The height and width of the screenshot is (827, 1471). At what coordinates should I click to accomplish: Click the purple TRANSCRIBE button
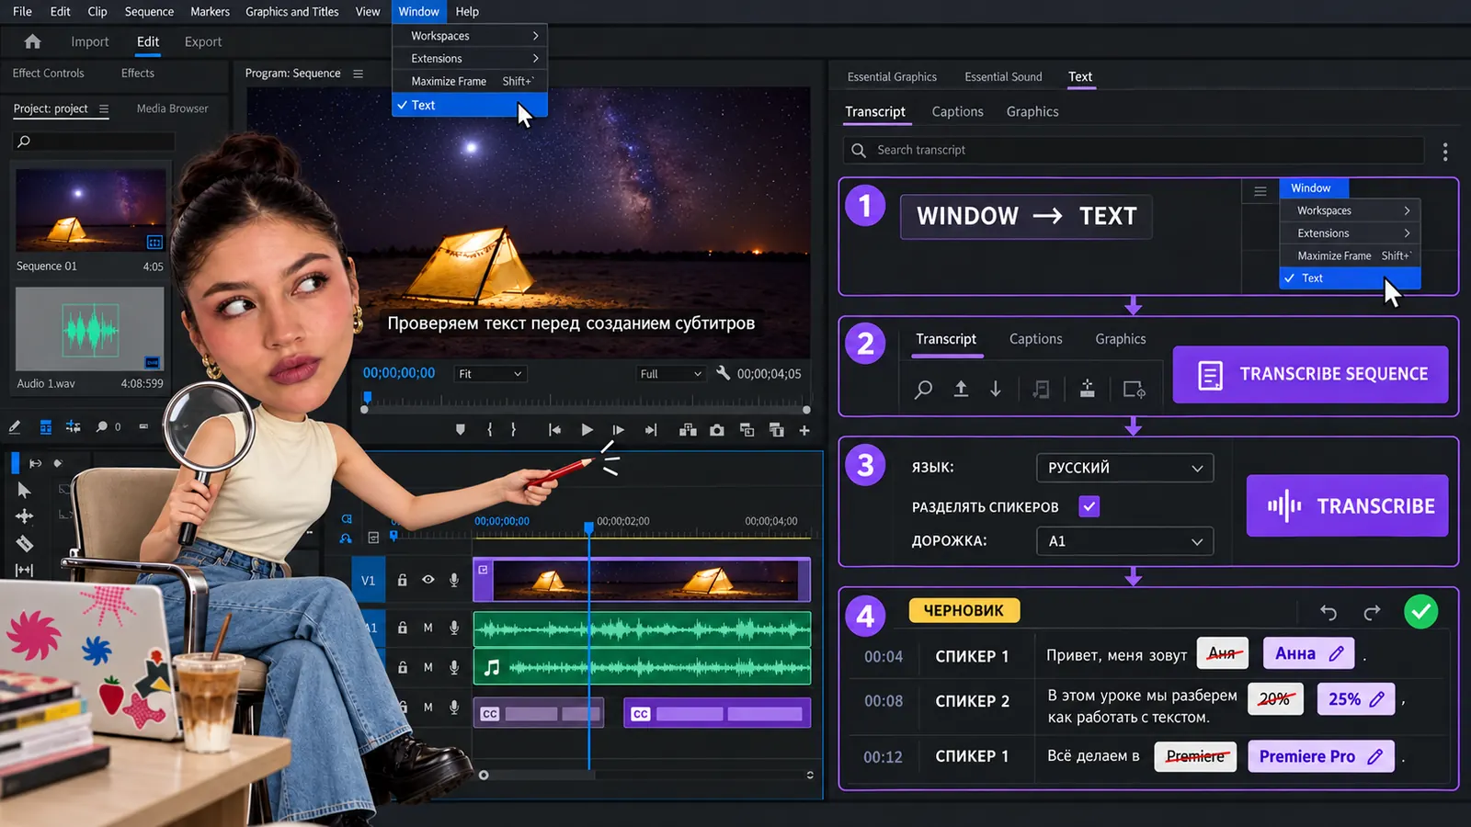[1347, 506]
